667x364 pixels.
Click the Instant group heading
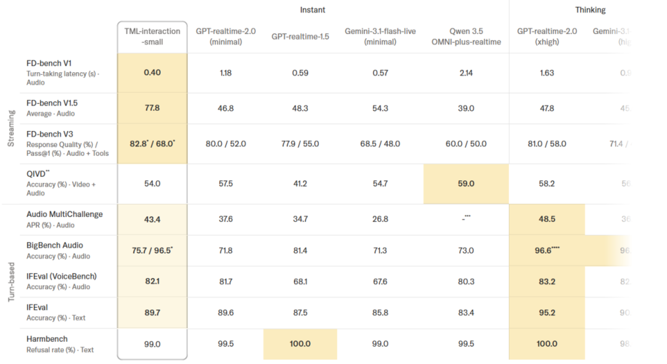click(312, 10)
